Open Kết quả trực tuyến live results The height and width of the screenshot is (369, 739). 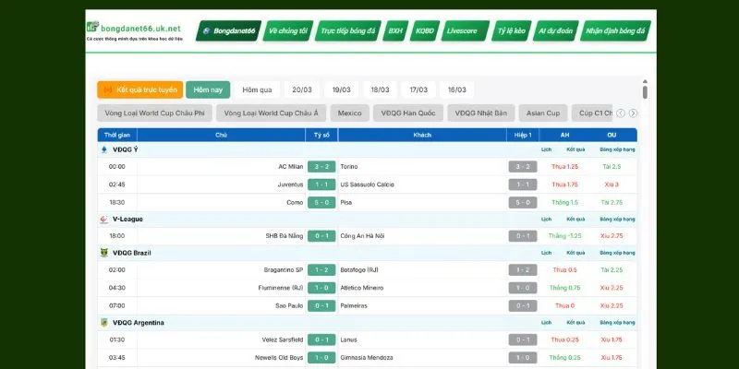[x=139, y=89]
